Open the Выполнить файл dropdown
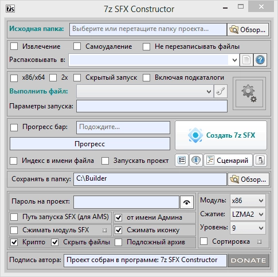The width and height of the screenshot is (278, 277). tap(209, 92)
